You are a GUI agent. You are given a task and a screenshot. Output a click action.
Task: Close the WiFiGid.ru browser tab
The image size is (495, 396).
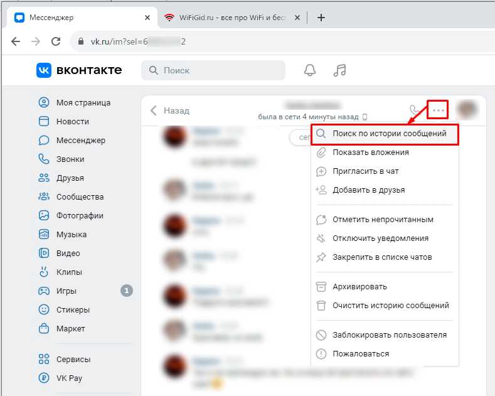tap(297, 18)
